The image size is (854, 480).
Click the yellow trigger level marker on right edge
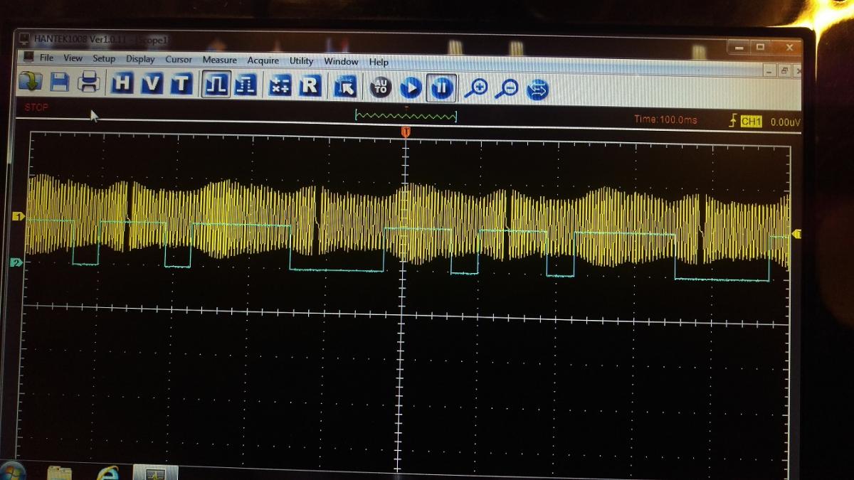[x=796, y=234]
